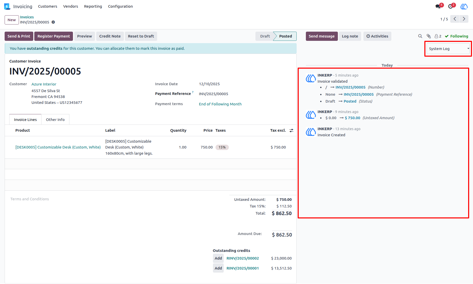
Task: Open the Invoices breadcrumb link
Action: click(x=27, y=17)
